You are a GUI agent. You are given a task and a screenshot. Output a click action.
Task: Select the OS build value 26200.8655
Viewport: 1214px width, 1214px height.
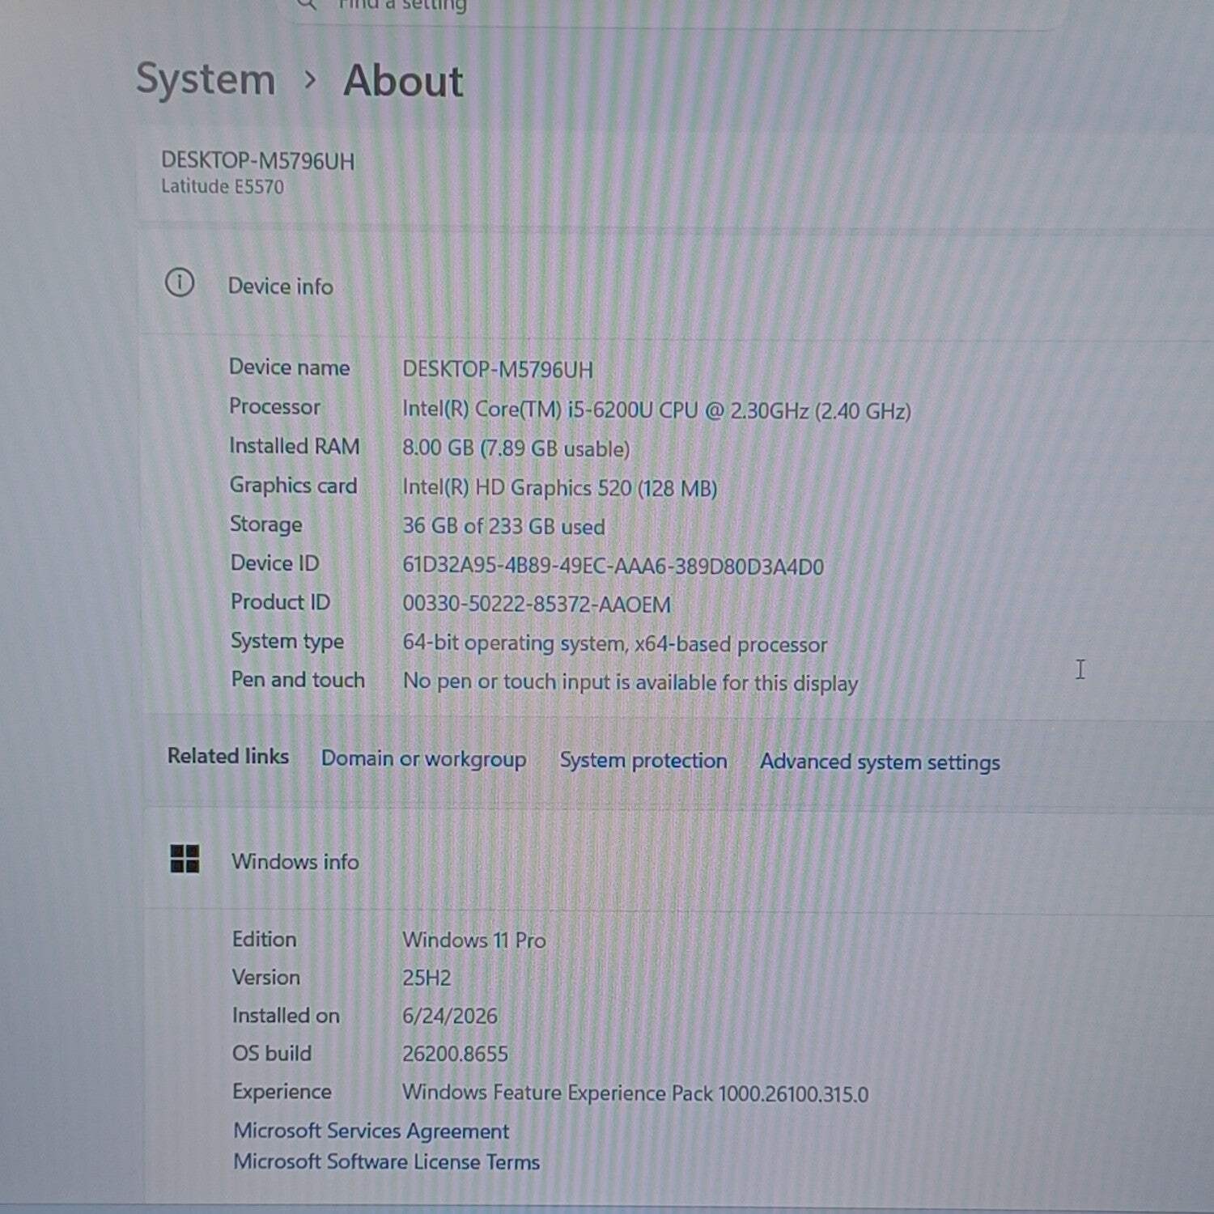(455, 1054)
